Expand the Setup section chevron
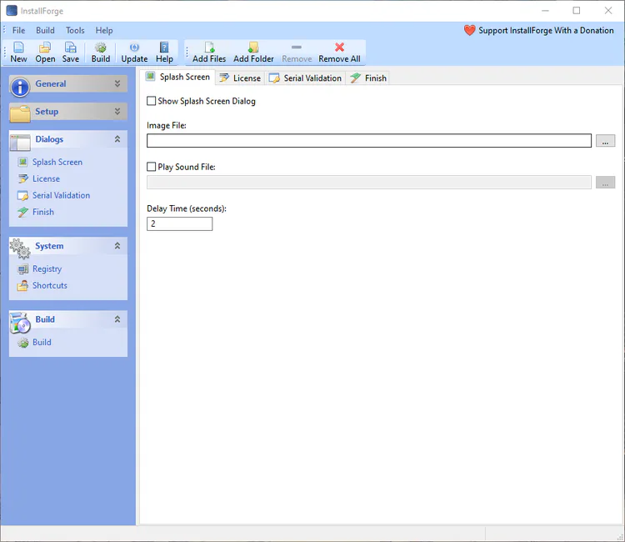The width and height of the screenshot is (625, 542). [117, 111]
